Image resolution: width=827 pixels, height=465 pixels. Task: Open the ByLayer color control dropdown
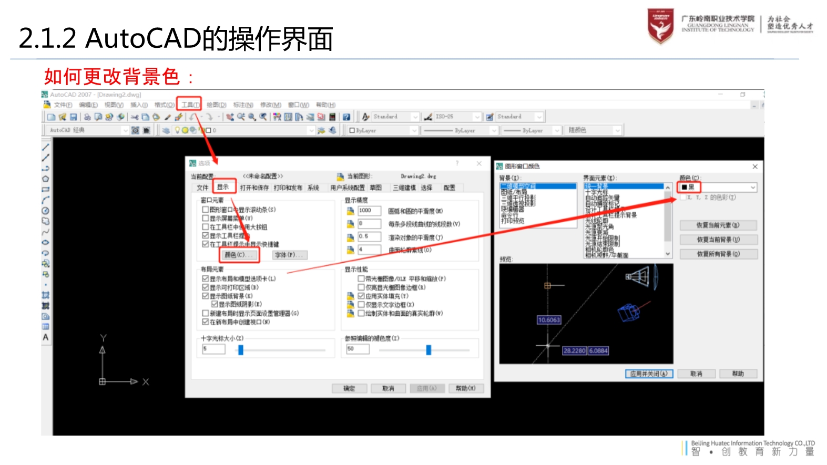point(383,130)
